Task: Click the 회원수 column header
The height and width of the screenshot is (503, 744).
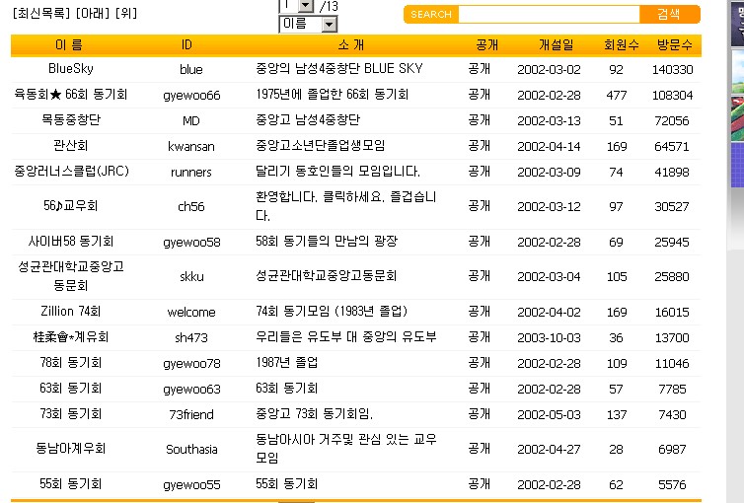Action: coord(622,45)
